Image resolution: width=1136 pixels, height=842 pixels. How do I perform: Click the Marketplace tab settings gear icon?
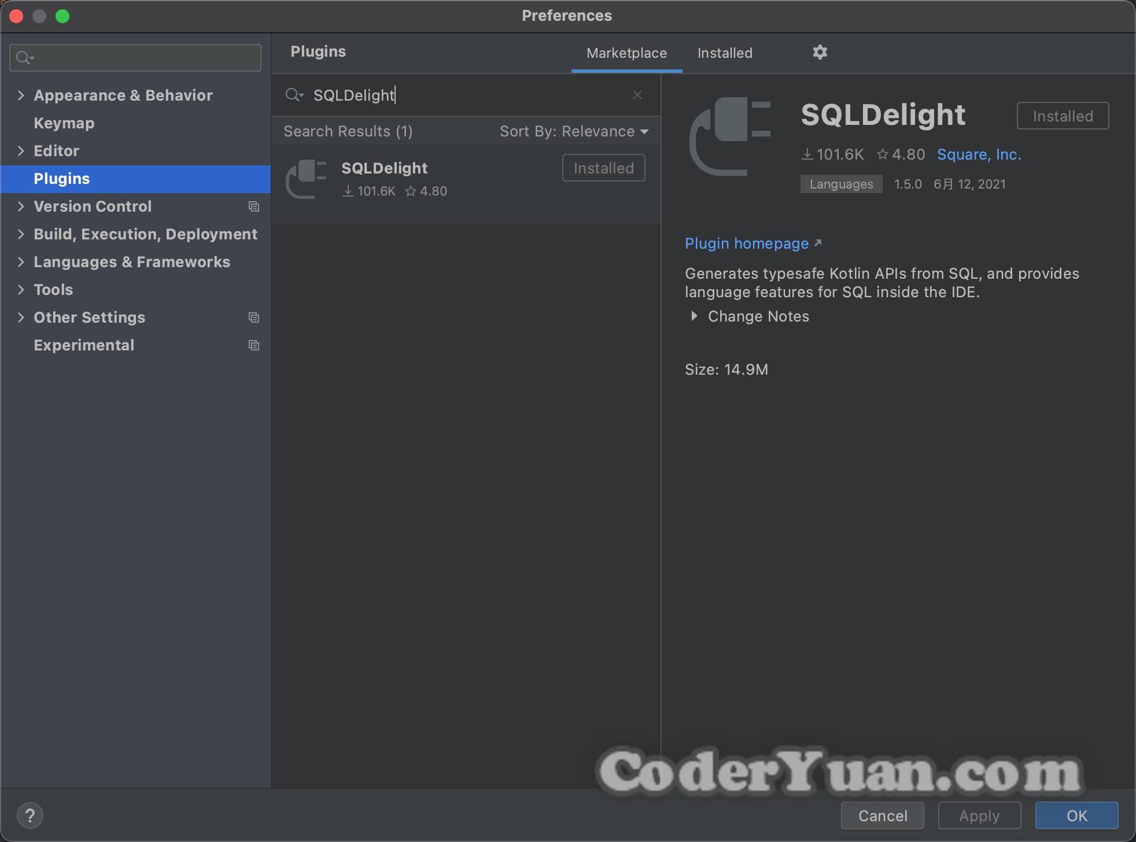tap(820, 51)
